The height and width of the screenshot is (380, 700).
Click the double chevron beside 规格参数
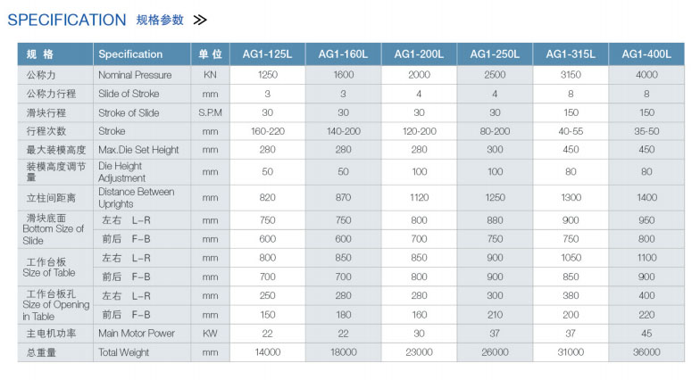(200, 20)
